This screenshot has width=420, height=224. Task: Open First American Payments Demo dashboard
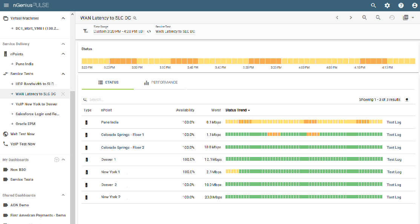38,215
